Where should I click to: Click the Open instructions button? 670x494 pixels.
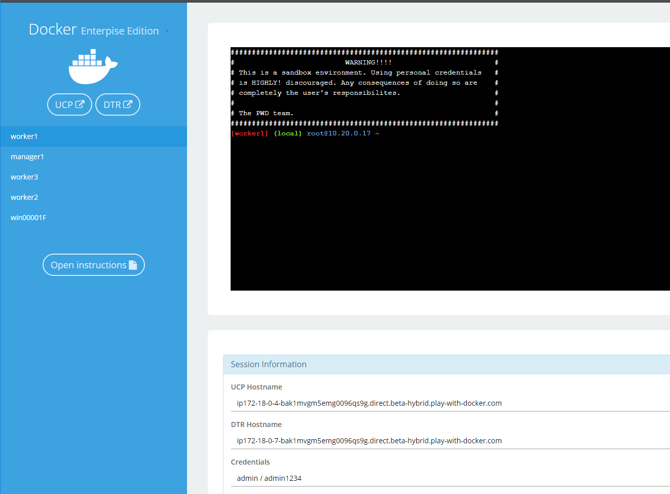tap(94, 265)
